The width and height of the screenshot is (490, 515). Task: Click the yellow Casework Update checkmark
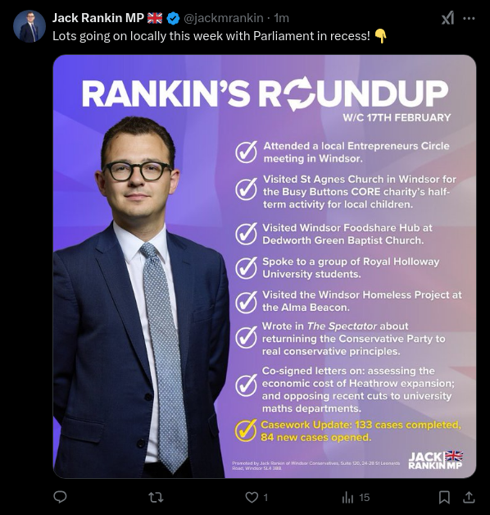click(x=246, y=431)
